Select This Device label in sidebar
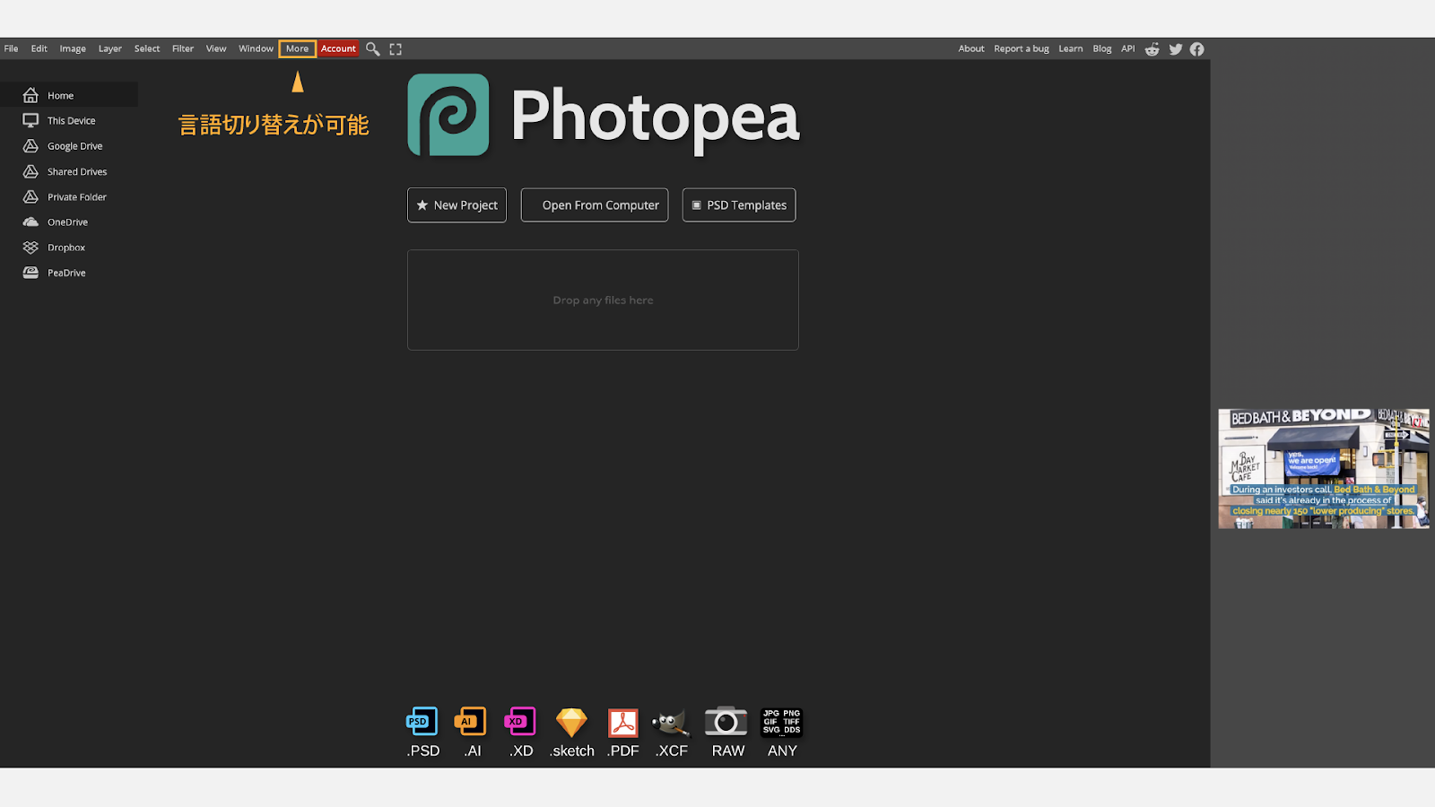The width and height of the screenshot is (1435, 807). (71, 121)
